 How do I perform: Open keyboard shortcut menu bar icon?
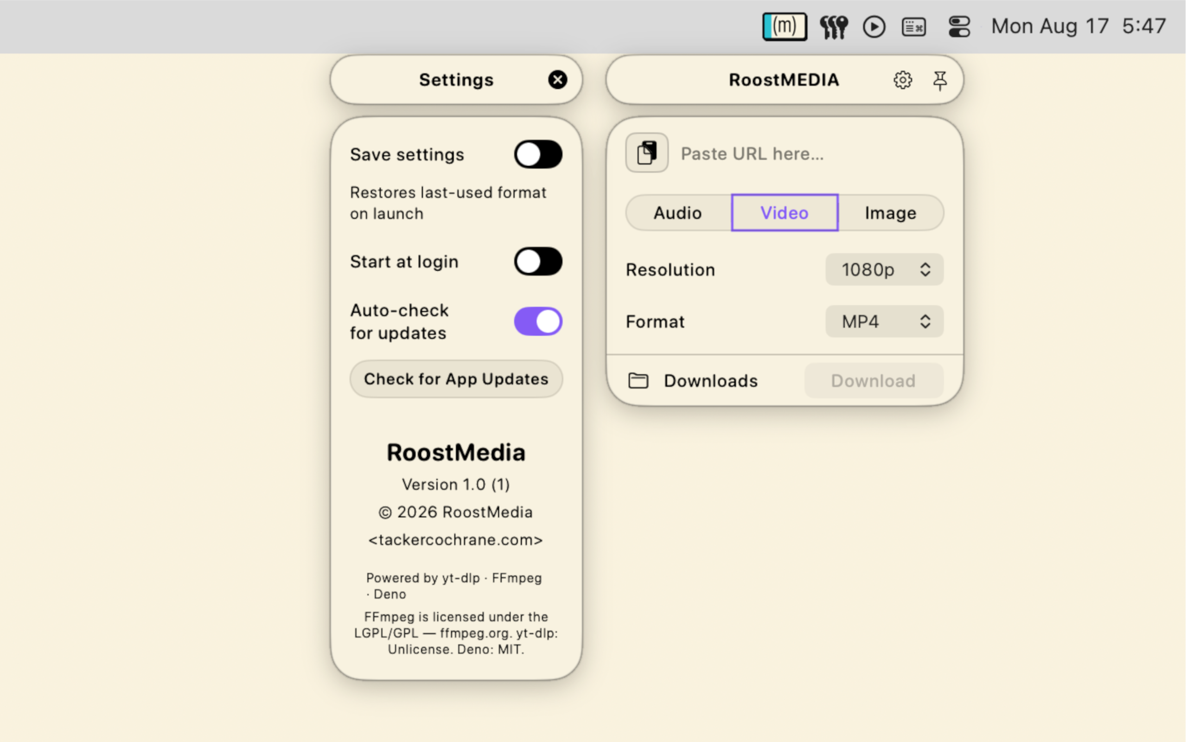coord(914,27)
